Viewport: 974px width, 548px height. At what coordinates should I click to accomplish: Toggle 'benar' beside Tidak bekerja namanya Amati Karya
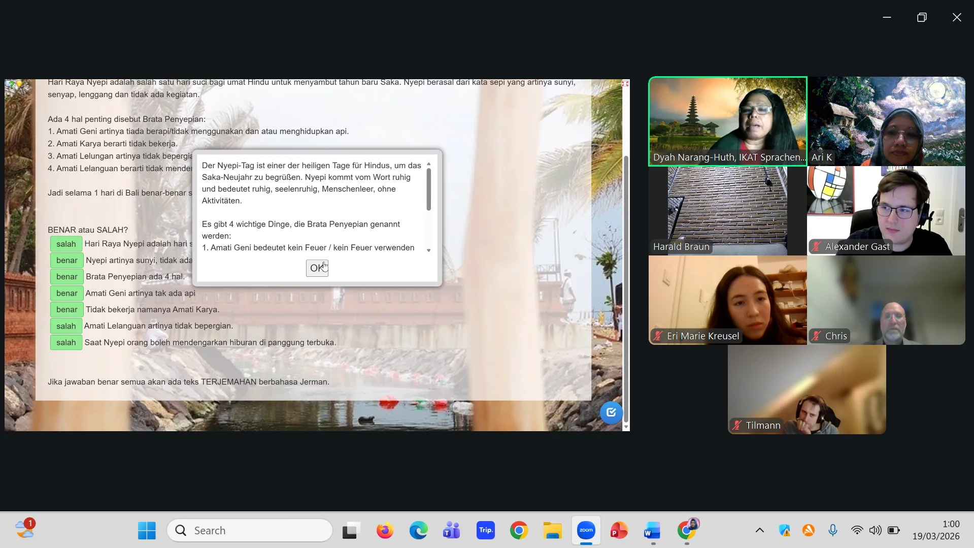pos(66,310)
